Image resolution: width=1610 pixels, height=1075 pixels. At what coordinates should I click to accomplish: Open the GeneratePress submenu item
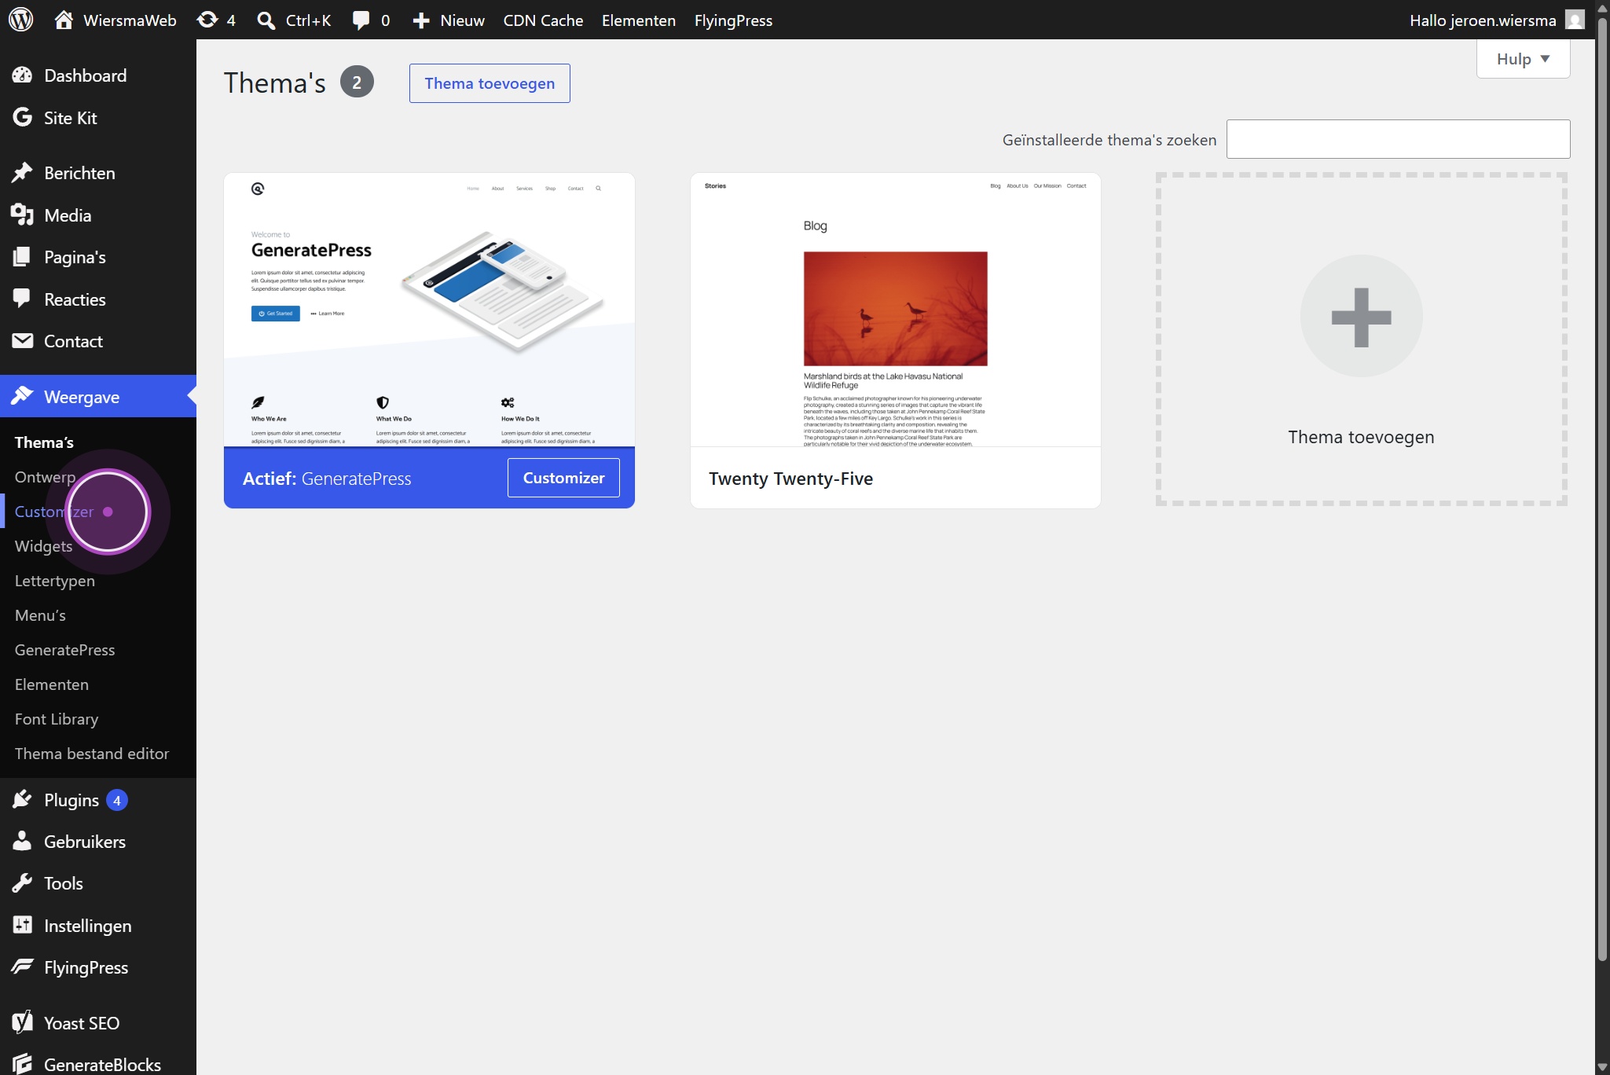64,650
